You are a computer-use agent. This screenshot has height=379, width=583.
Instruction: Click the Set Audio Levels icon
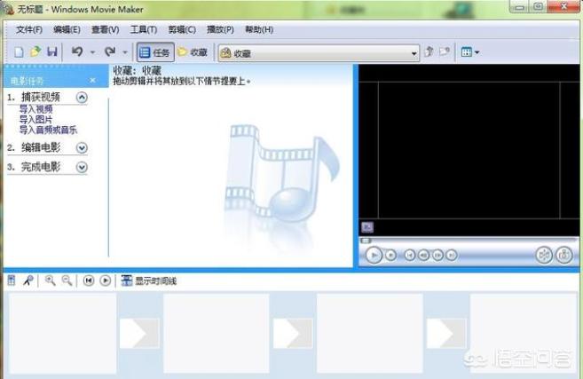click(x=12, y=280)
